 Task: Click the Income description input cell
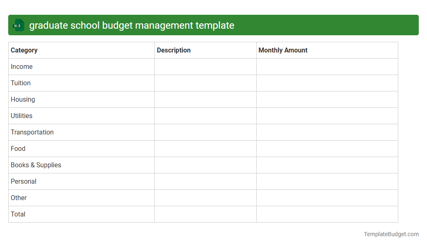(x=205, y=66)
